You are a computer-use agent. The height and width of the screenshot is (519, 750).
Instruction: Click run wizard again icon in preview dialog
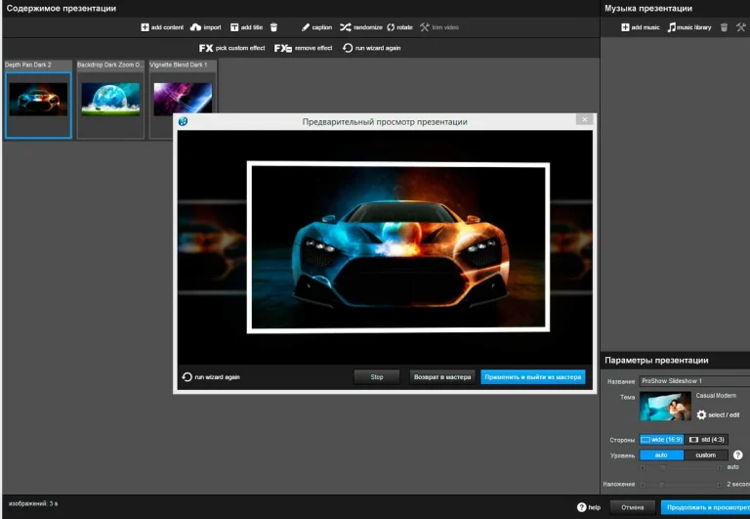(187, 377)
